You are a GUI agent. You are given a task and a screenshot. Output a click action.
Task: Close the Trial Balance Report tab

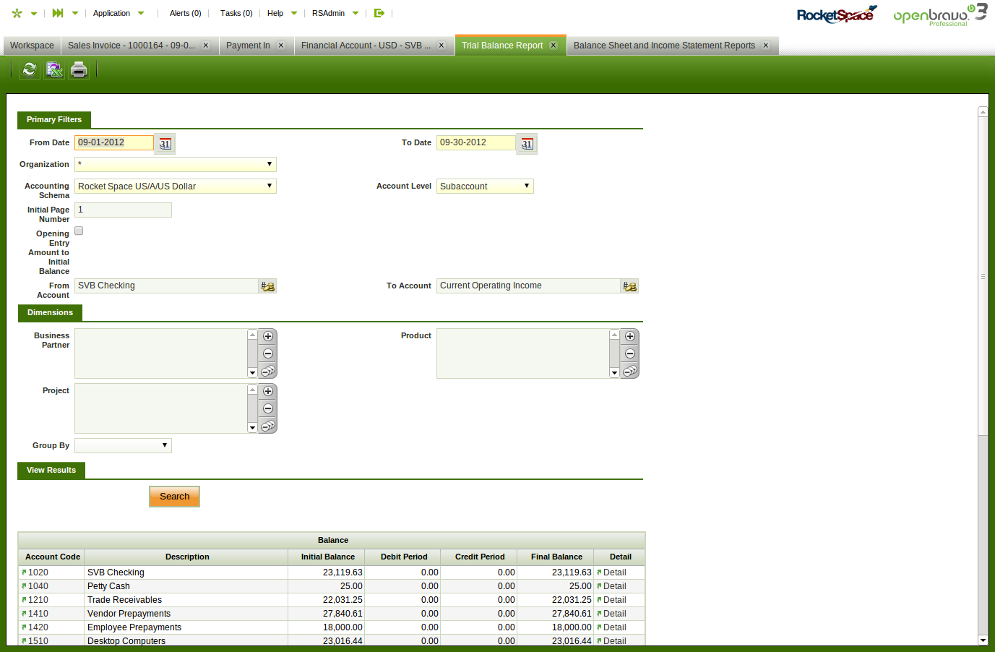click(554, 46)
